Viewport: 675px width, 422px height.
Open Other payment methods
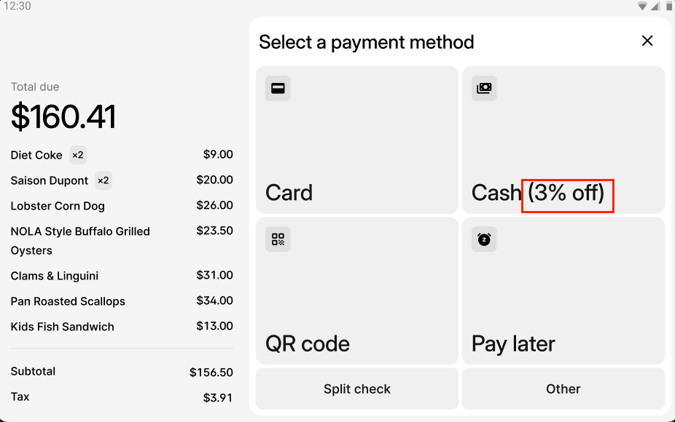(x=563, y=389)
